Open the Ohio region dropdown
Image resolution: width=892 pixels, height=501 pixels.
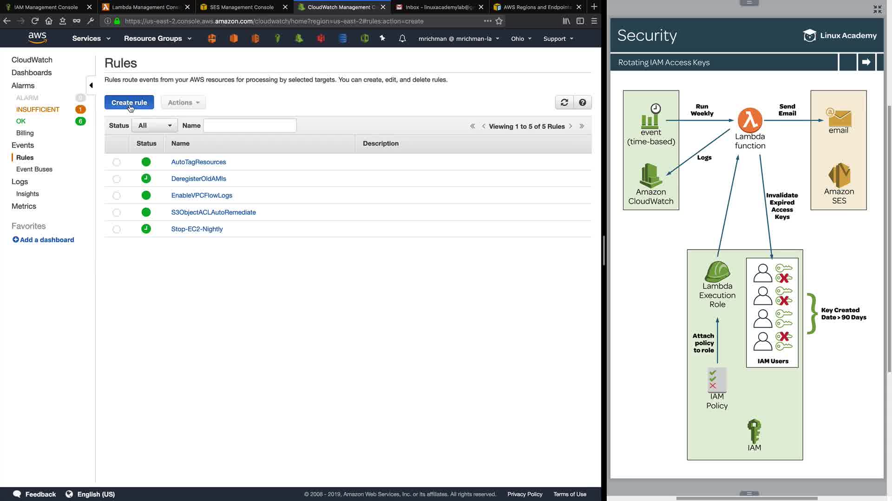(x=521, y=39)
